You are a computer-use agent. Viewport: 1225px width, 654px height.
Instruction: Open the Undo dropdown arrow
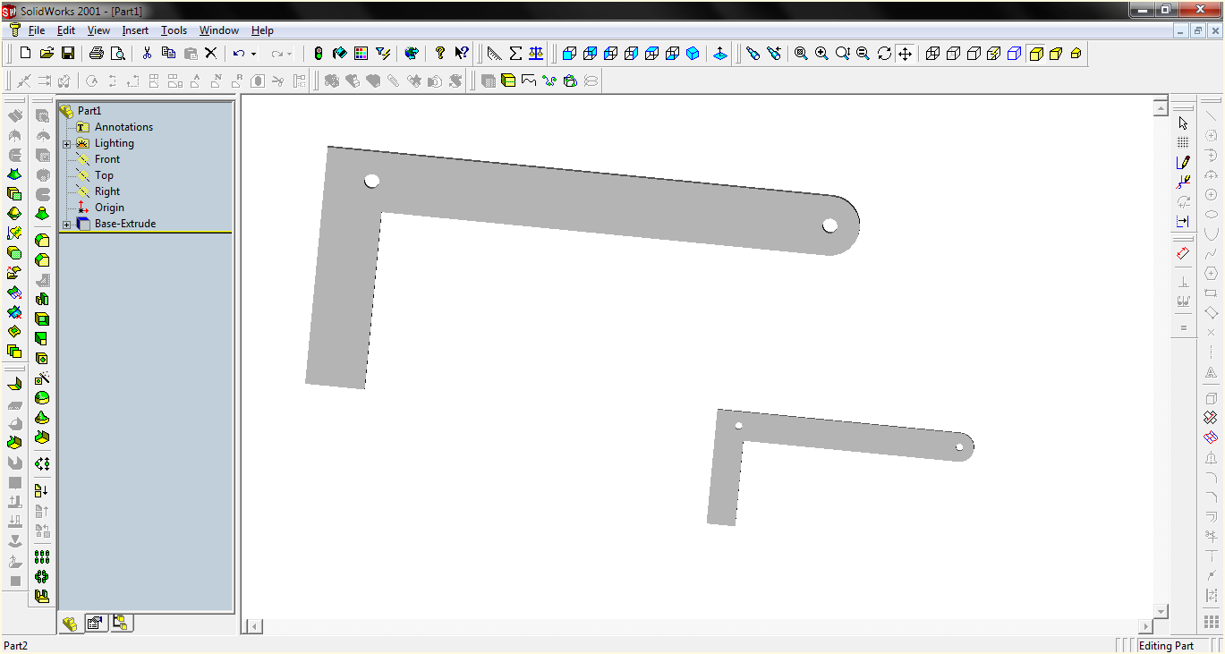click(253, 54)
